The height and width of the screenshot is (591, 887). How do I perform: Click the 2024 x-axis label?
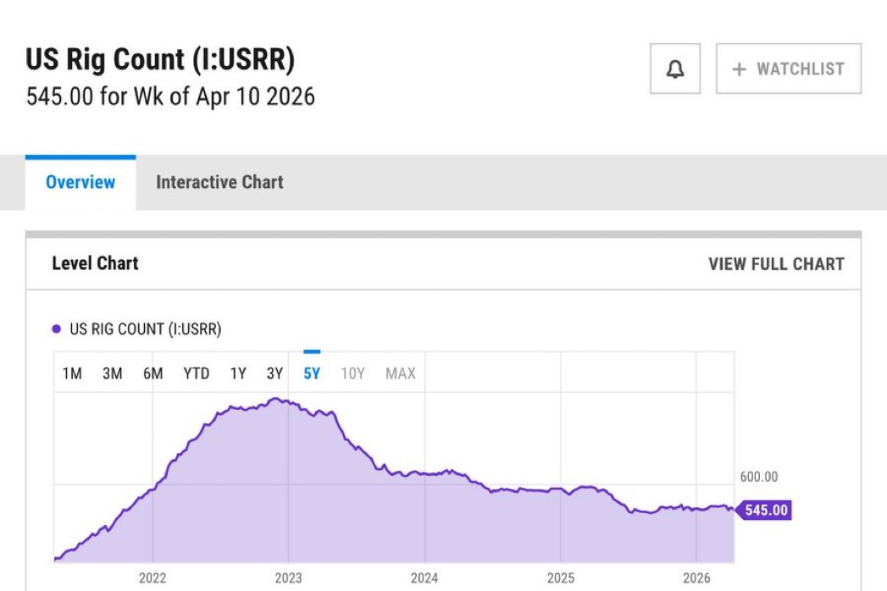click(424, 578)
